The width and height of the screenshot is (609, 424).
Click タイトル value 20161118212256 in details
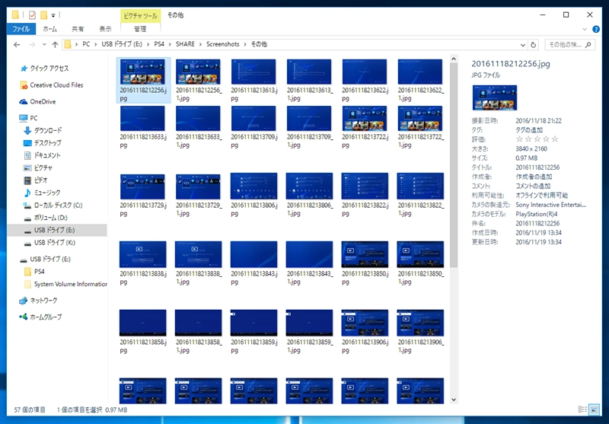point(537,167)
